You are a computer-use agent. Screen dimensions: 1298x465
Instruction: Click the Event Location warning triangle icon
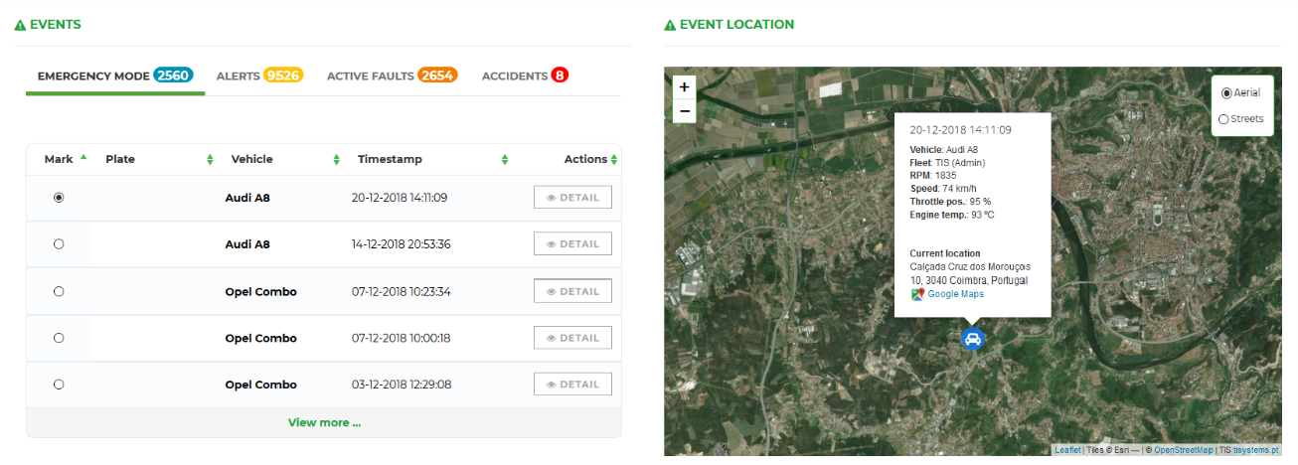click(x=670, y=25)
